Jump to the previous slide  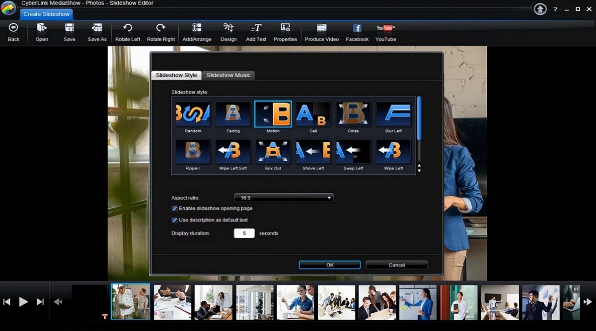7,301
